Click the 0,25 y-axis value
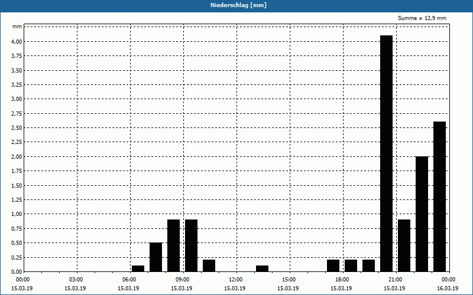473x295 pixels. tap(17, 257)
